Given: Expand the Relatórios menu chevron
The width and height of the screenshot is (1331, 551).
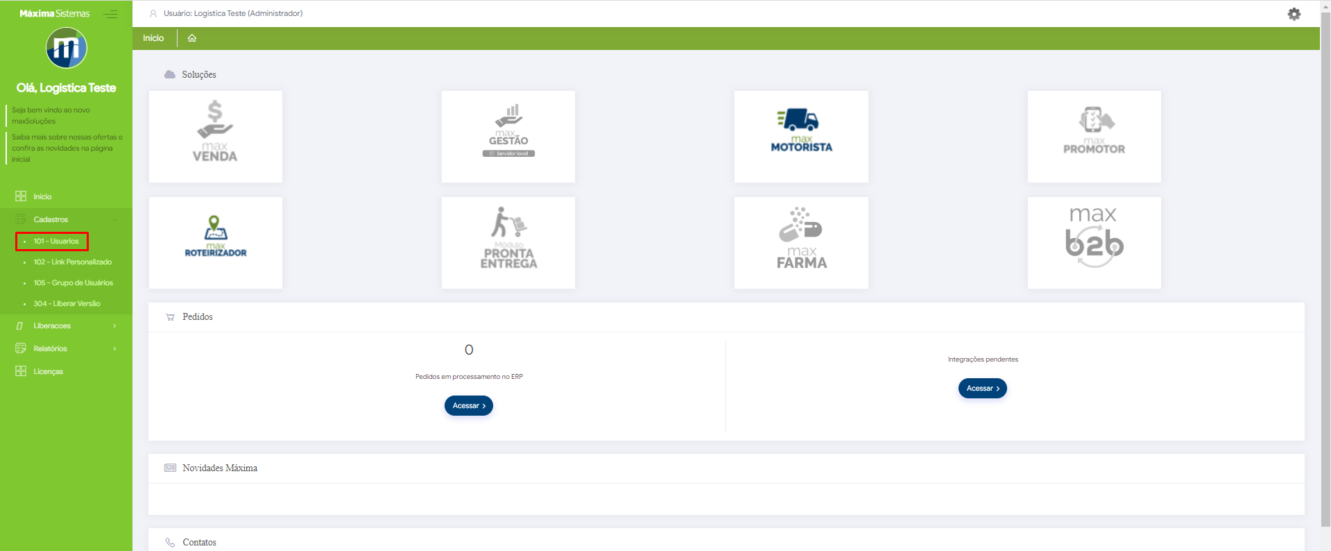Looking at the screenshot, I should [114, 348].
